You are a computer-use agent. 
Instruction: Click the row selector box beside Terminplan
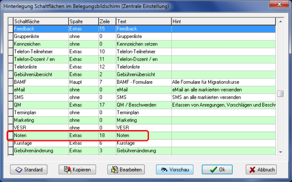11,113
